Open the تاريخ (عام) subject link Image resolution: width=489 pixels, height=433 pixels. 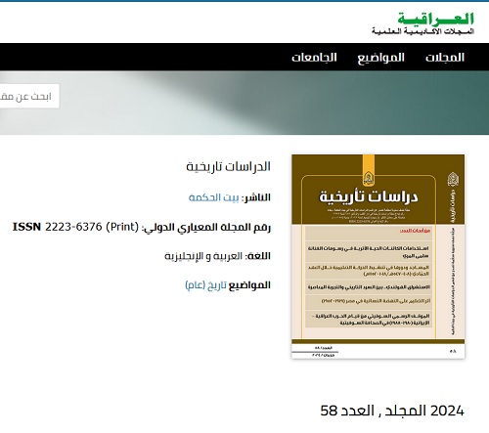(205, 285)
